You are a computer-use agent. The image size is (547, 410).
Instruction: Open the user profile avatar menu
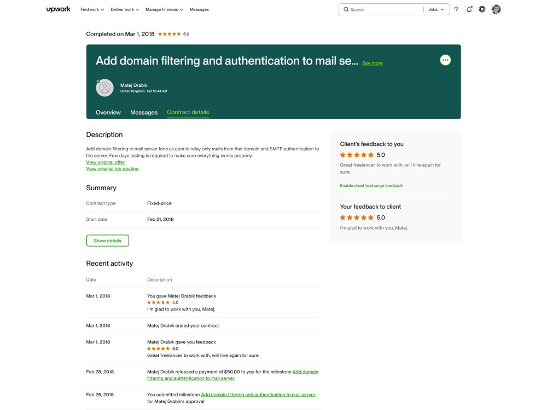496,9
